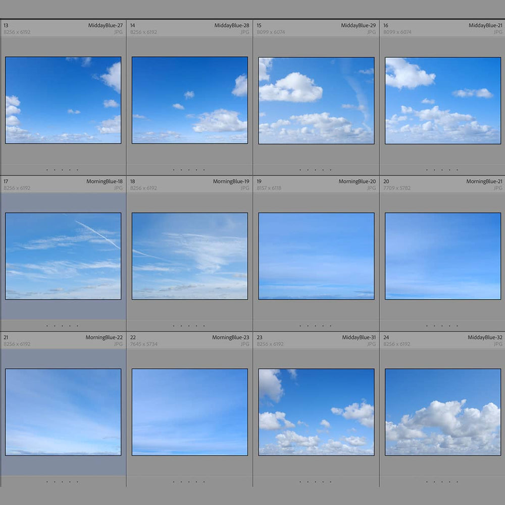The image size is (505, 505).
Task: Choose the MorningBlue-19 wispy cloud thumbnail
Action: pos(190,256)
